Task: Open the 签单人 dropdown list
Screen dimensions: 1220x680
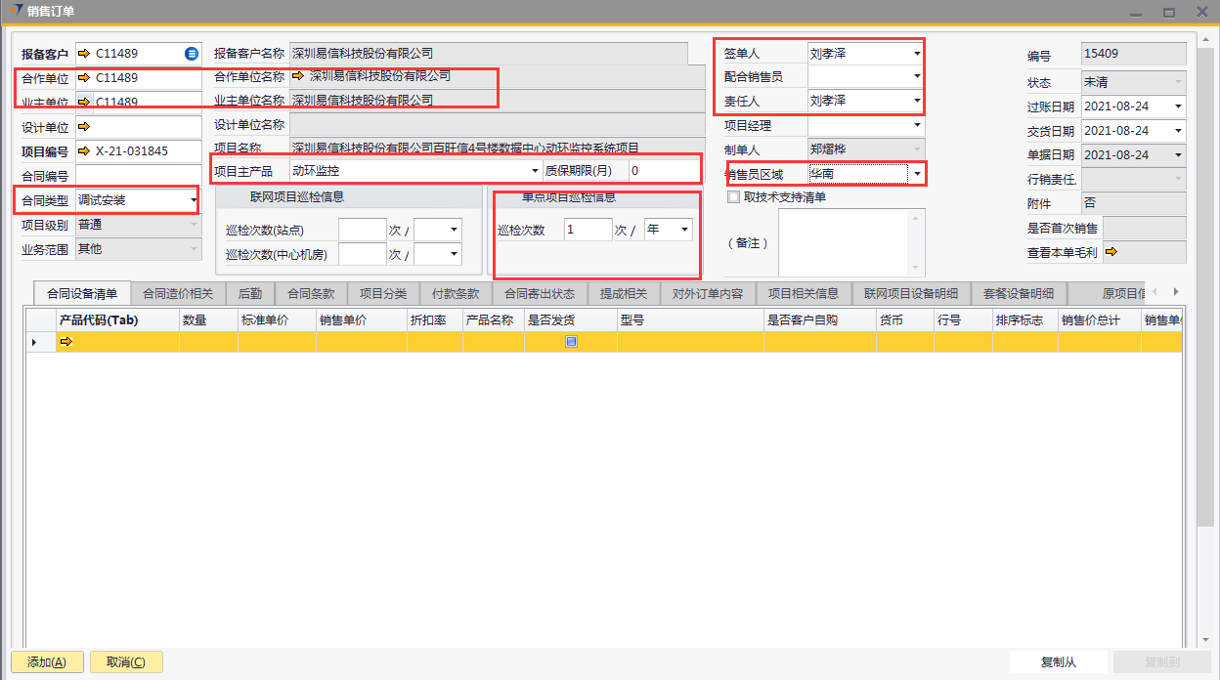Action: point(916,54)
